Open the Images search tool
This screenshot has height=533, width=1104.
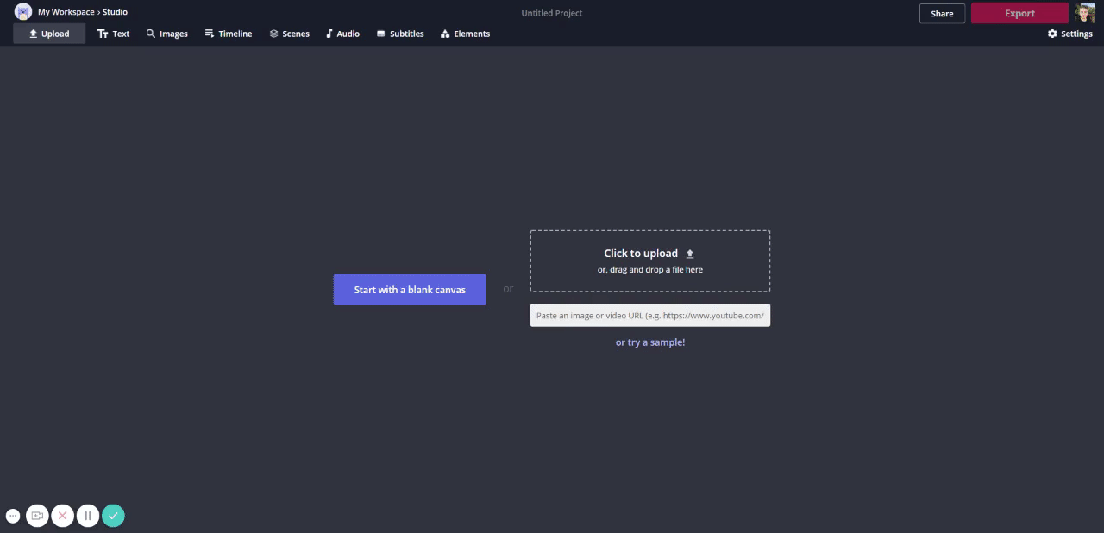(166, 34)
